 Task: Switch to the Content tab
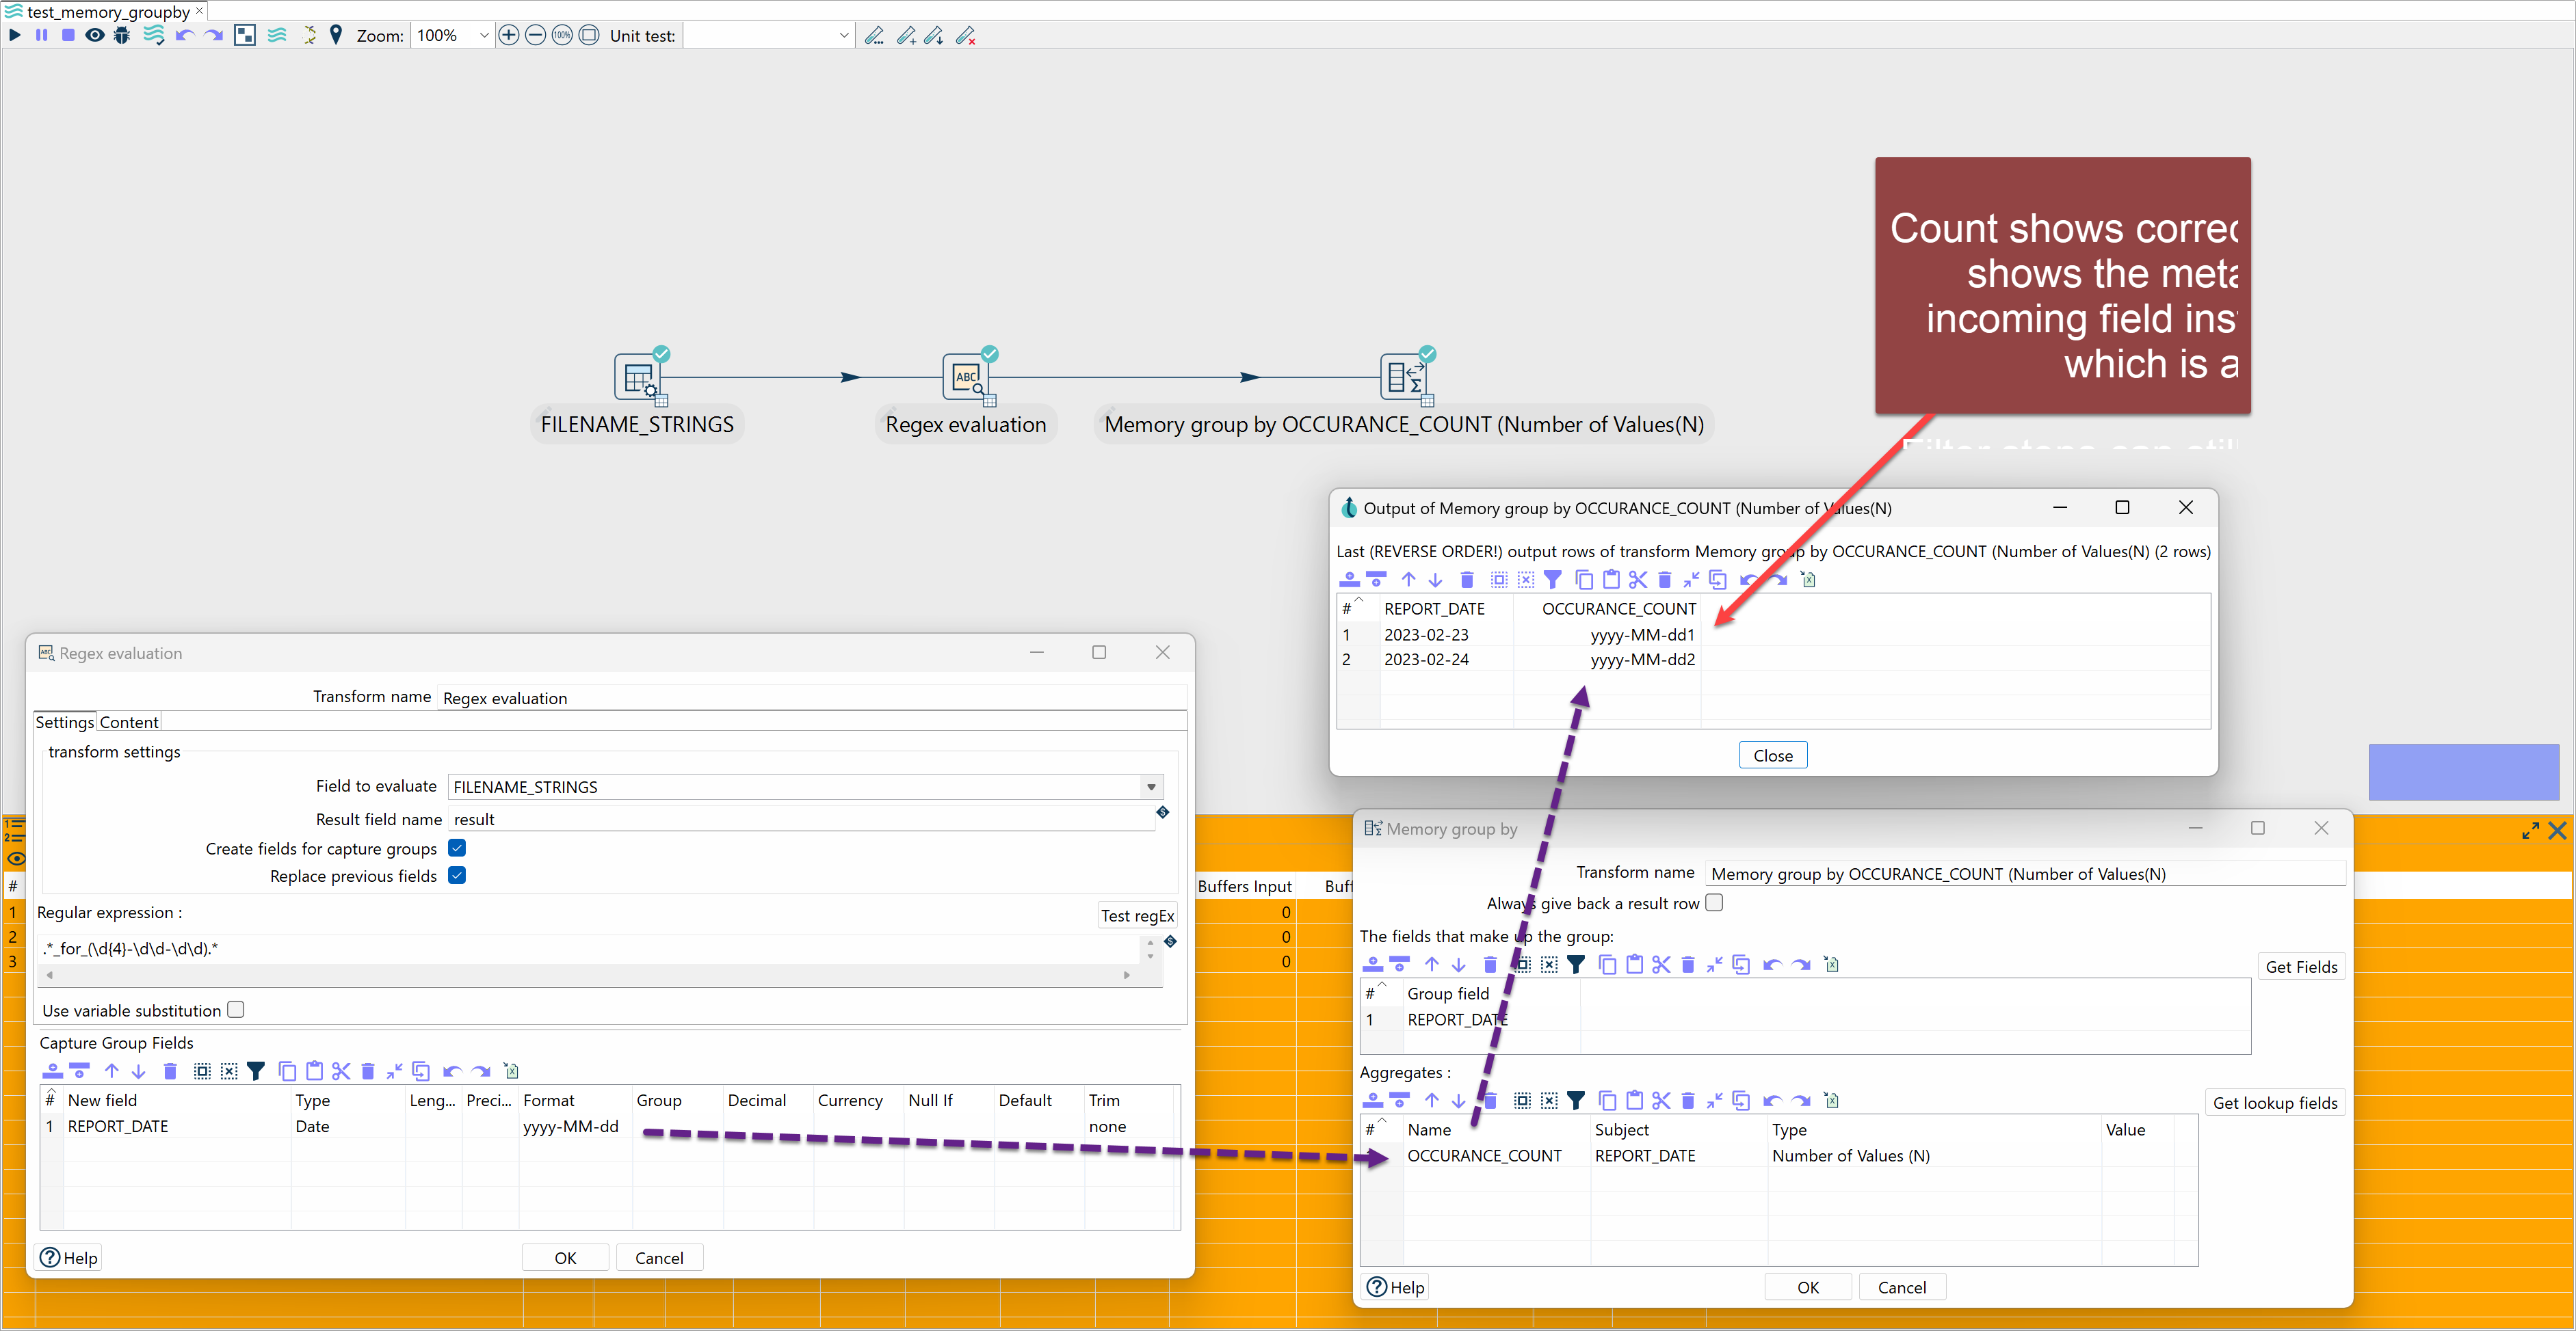pos(129,721)
